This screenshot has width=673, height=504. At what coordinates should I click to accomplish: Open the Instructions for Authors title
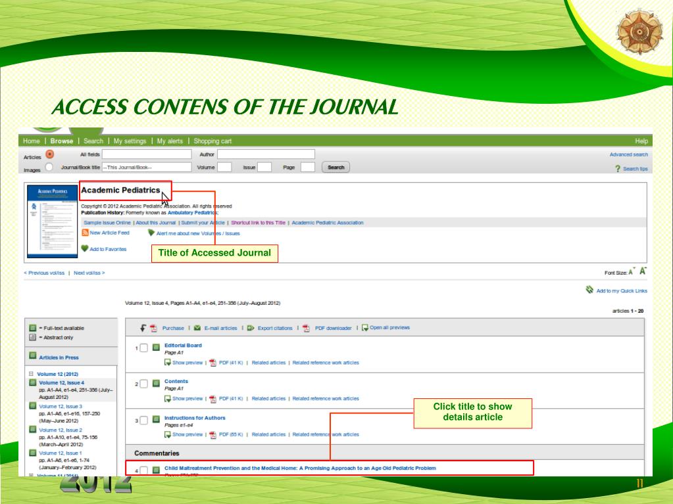point(195,418)
